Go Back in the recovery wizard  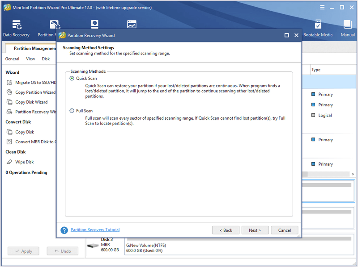pos(226,230)
